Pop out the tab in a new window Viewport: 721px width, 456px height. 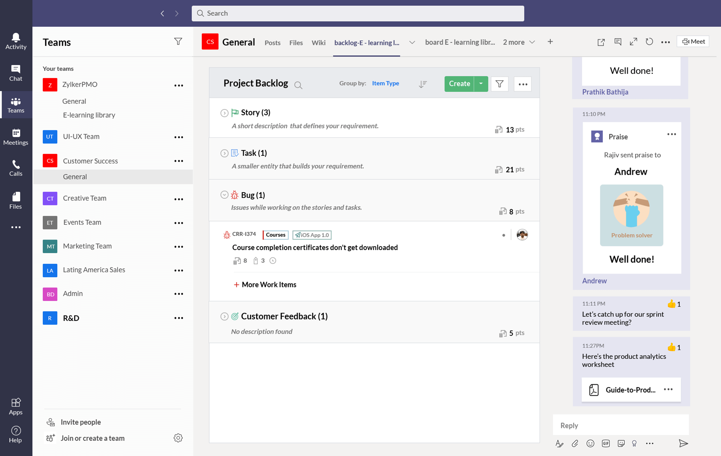click(x=601, y=42)
